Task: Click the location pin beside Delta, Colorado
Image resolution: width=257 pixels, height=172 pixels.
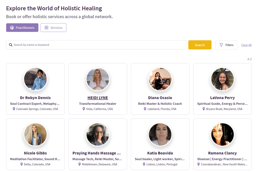Action: pyautogui.click(x=22, y=164)
